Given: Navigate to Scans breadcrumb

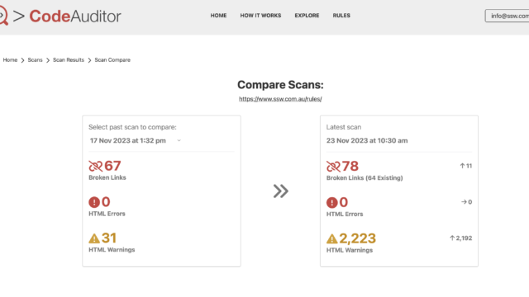Looking at the screenshot, I should tap(35, 60).
